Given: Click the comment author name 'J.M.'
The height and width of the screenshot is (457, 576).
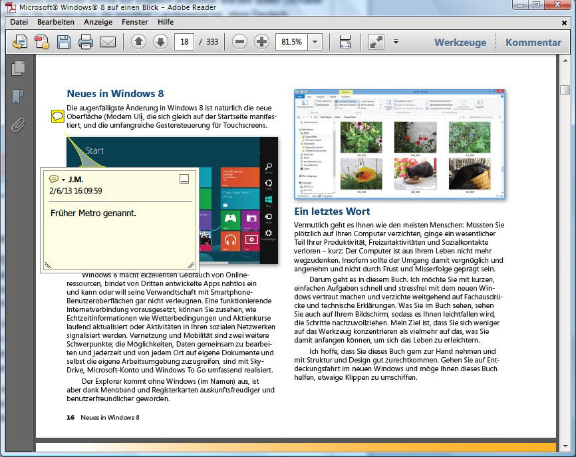Looking at the screenshot, I should 76,179.
